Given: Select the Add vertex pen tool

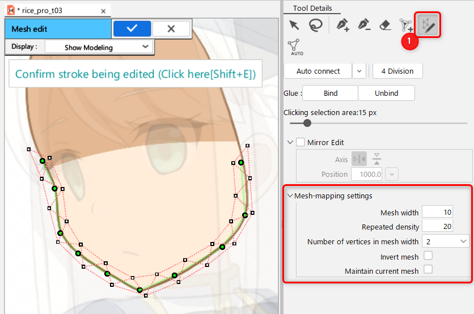Looking at the screenshot, I should pos(342,25).
